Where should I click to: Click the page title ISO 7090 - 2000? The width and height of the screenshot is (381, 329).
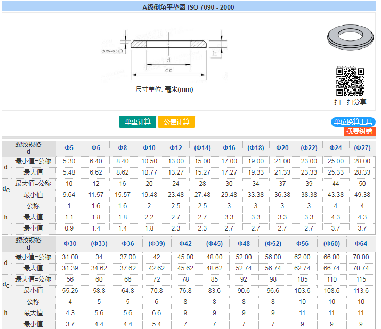[x=188, y=7]
